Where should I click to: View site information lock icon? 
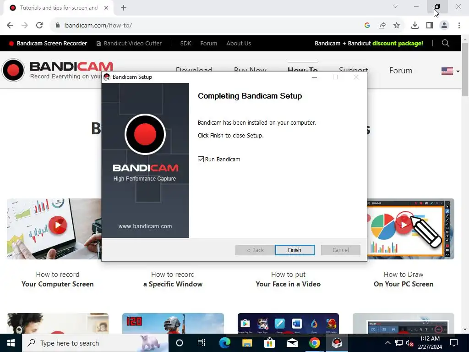(58, 26)
